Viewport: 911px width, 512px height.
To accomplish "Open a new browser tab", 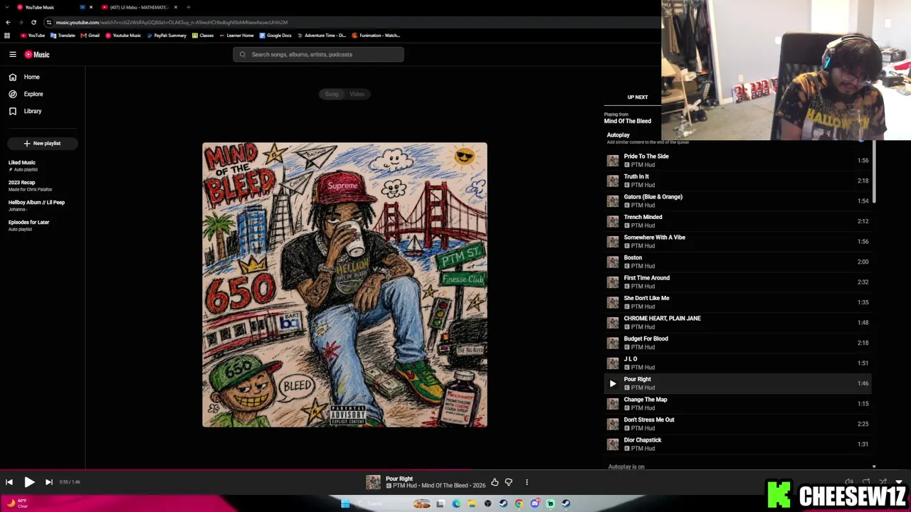I will (188, 7).
